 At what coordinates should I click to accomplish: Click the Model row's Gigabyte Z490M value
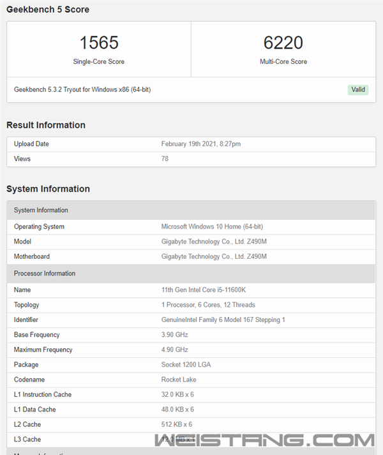214,242
